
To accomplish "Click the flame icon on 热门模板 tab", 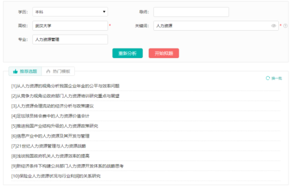I will pyautogui.click(x=48, y=71).
